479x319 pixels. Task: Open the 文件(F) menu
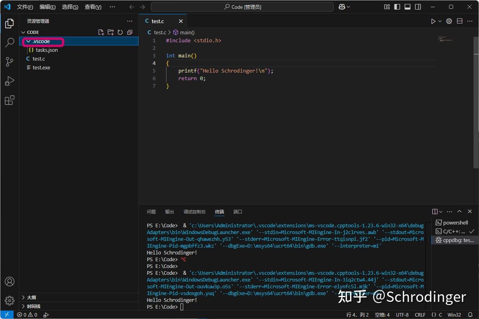(25, 7)
